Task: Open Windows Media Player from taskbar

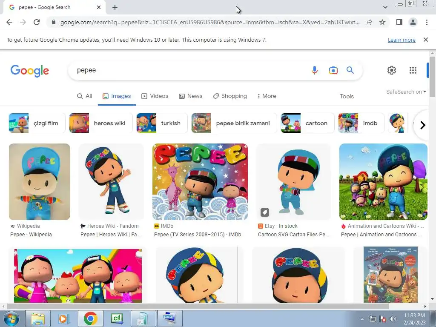Action: pos(63,318)
